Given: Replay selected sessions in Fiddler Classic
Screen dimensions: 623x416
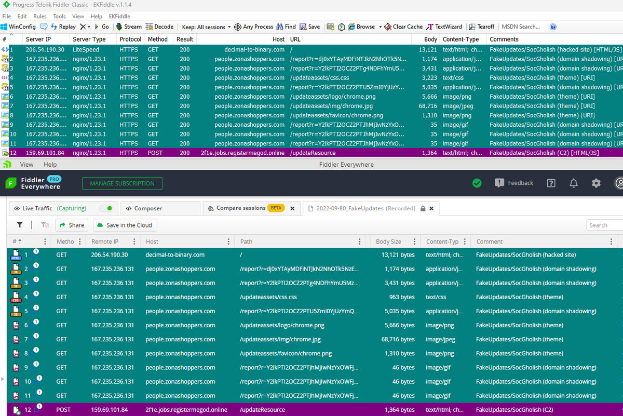Looking at the screenshot, I should [63, 26].
